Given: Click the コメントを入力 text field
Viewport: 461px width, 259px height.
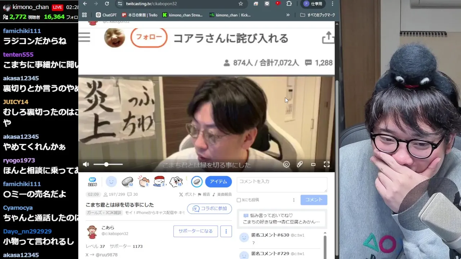Looking at the screenshot, I should click(x=282, y=185).
